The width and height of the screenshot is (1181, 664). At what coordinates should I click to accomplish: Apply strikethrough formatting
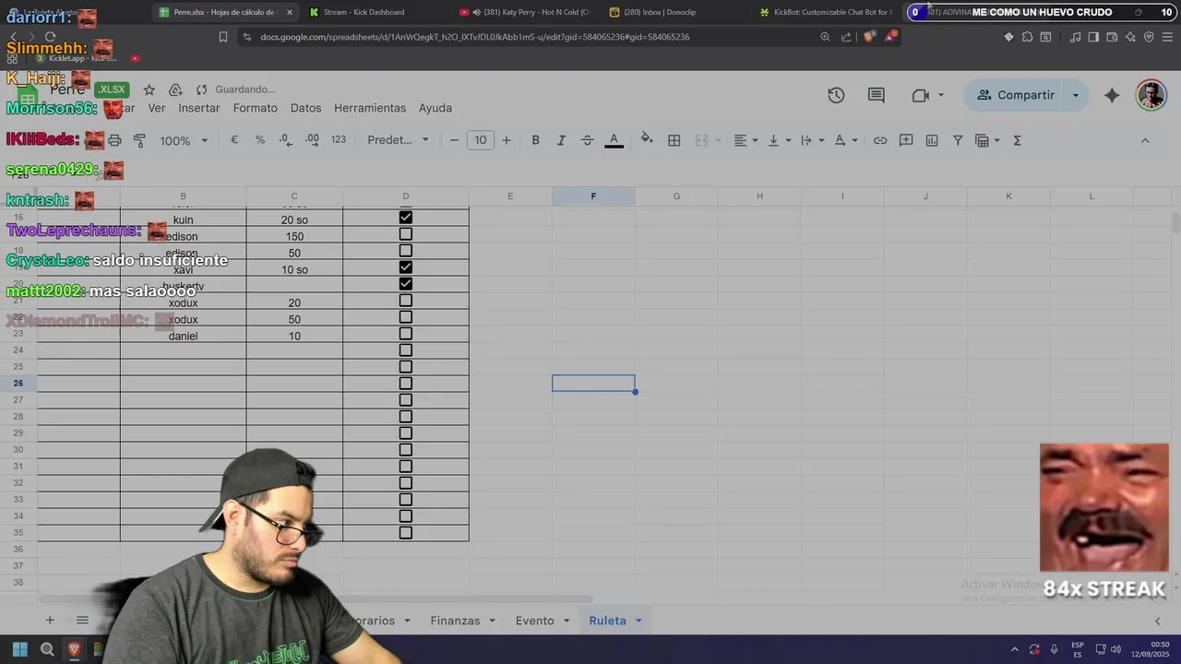[x=587, y=140]
